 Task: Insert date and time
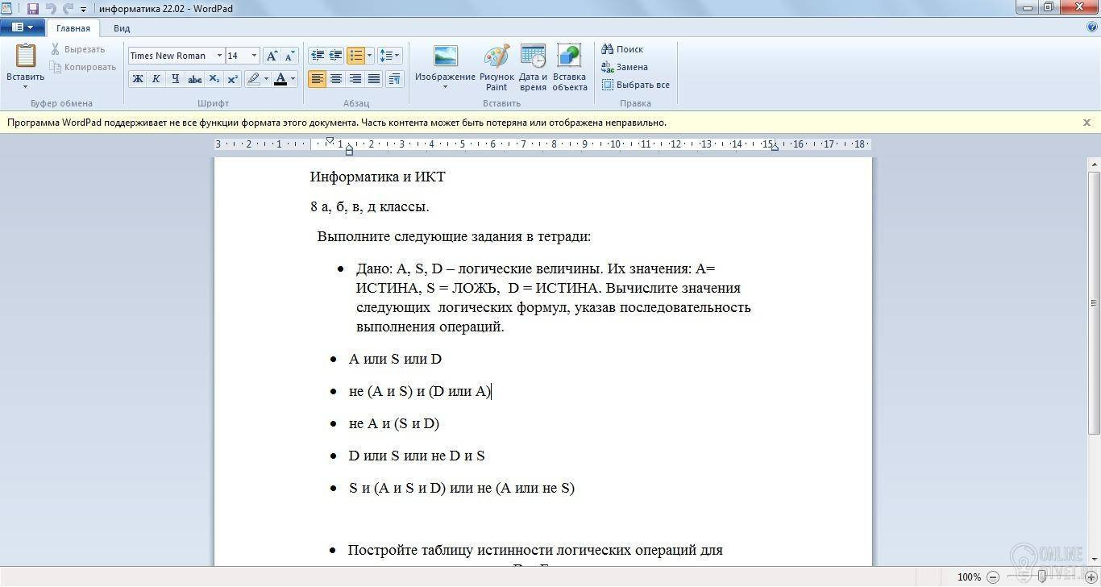point(533,68)
